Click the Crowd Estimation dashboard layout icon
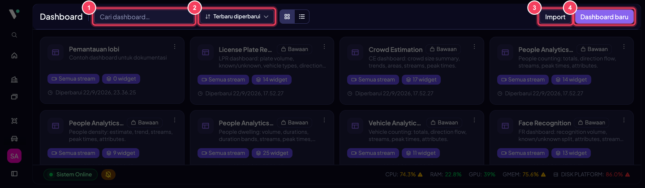Image resolution: width=645 pixels, height=188 pixels. click(x=355, y=52)
